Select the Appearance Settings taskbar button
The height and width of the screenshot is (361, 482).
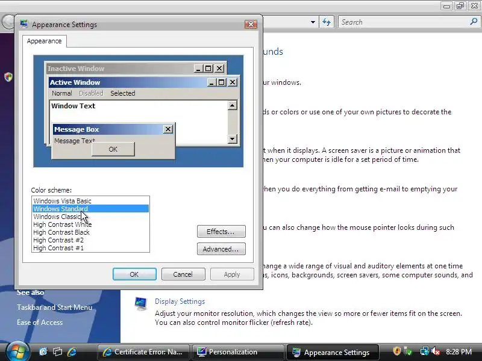point(333,352)
